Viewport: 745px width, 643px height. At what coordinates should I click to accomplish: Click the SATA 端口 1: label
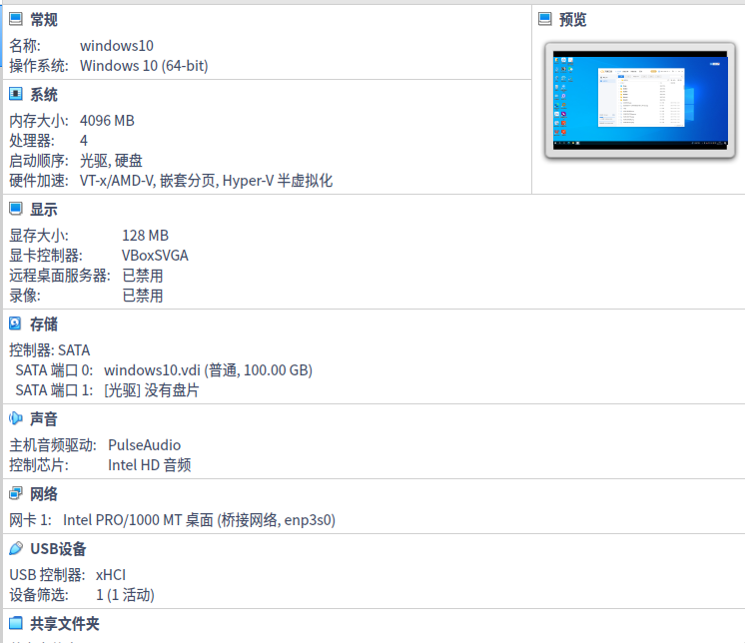point(54,390)
